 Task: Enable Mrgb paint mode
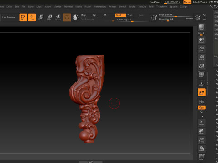[x=84, y=15]
